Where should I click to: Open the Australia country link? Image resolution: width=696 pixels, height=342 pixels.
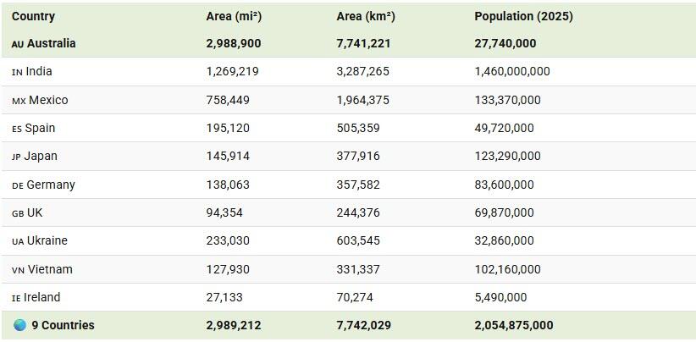pyautogui.click(x=51, y=43)
